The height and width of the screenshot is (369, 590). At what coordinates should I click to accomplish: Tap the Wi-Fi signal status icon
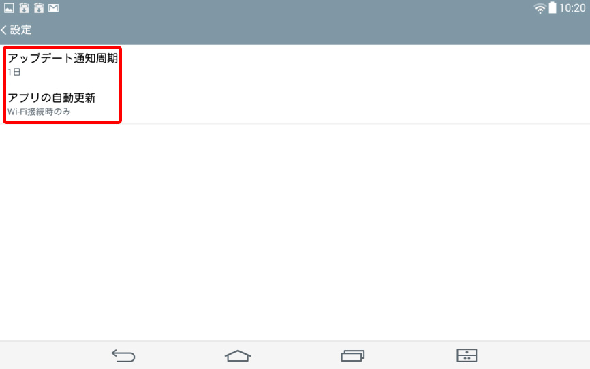[540, 8]
